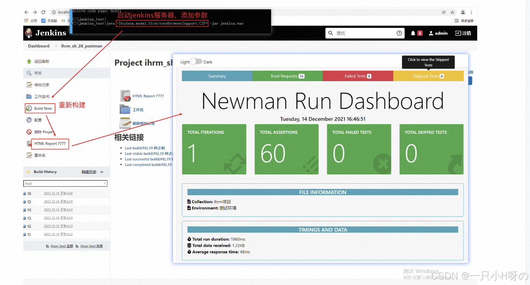Go to Dashboard in the breadcrumb
This screenshot has height=285, width=530.
[x=39, y=46]
